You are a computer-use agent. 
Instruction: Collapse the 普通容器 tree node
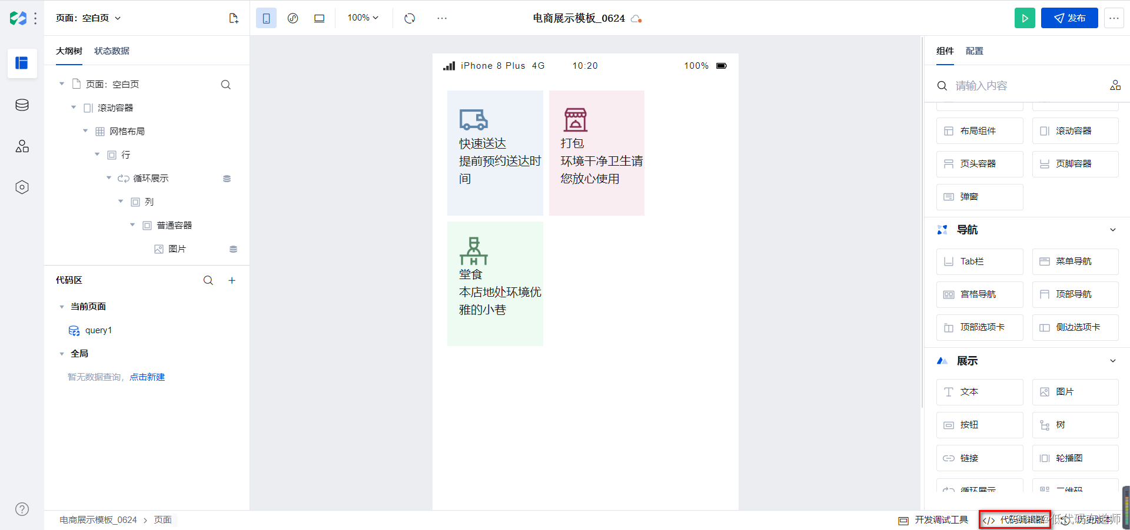tap(132, 225)
